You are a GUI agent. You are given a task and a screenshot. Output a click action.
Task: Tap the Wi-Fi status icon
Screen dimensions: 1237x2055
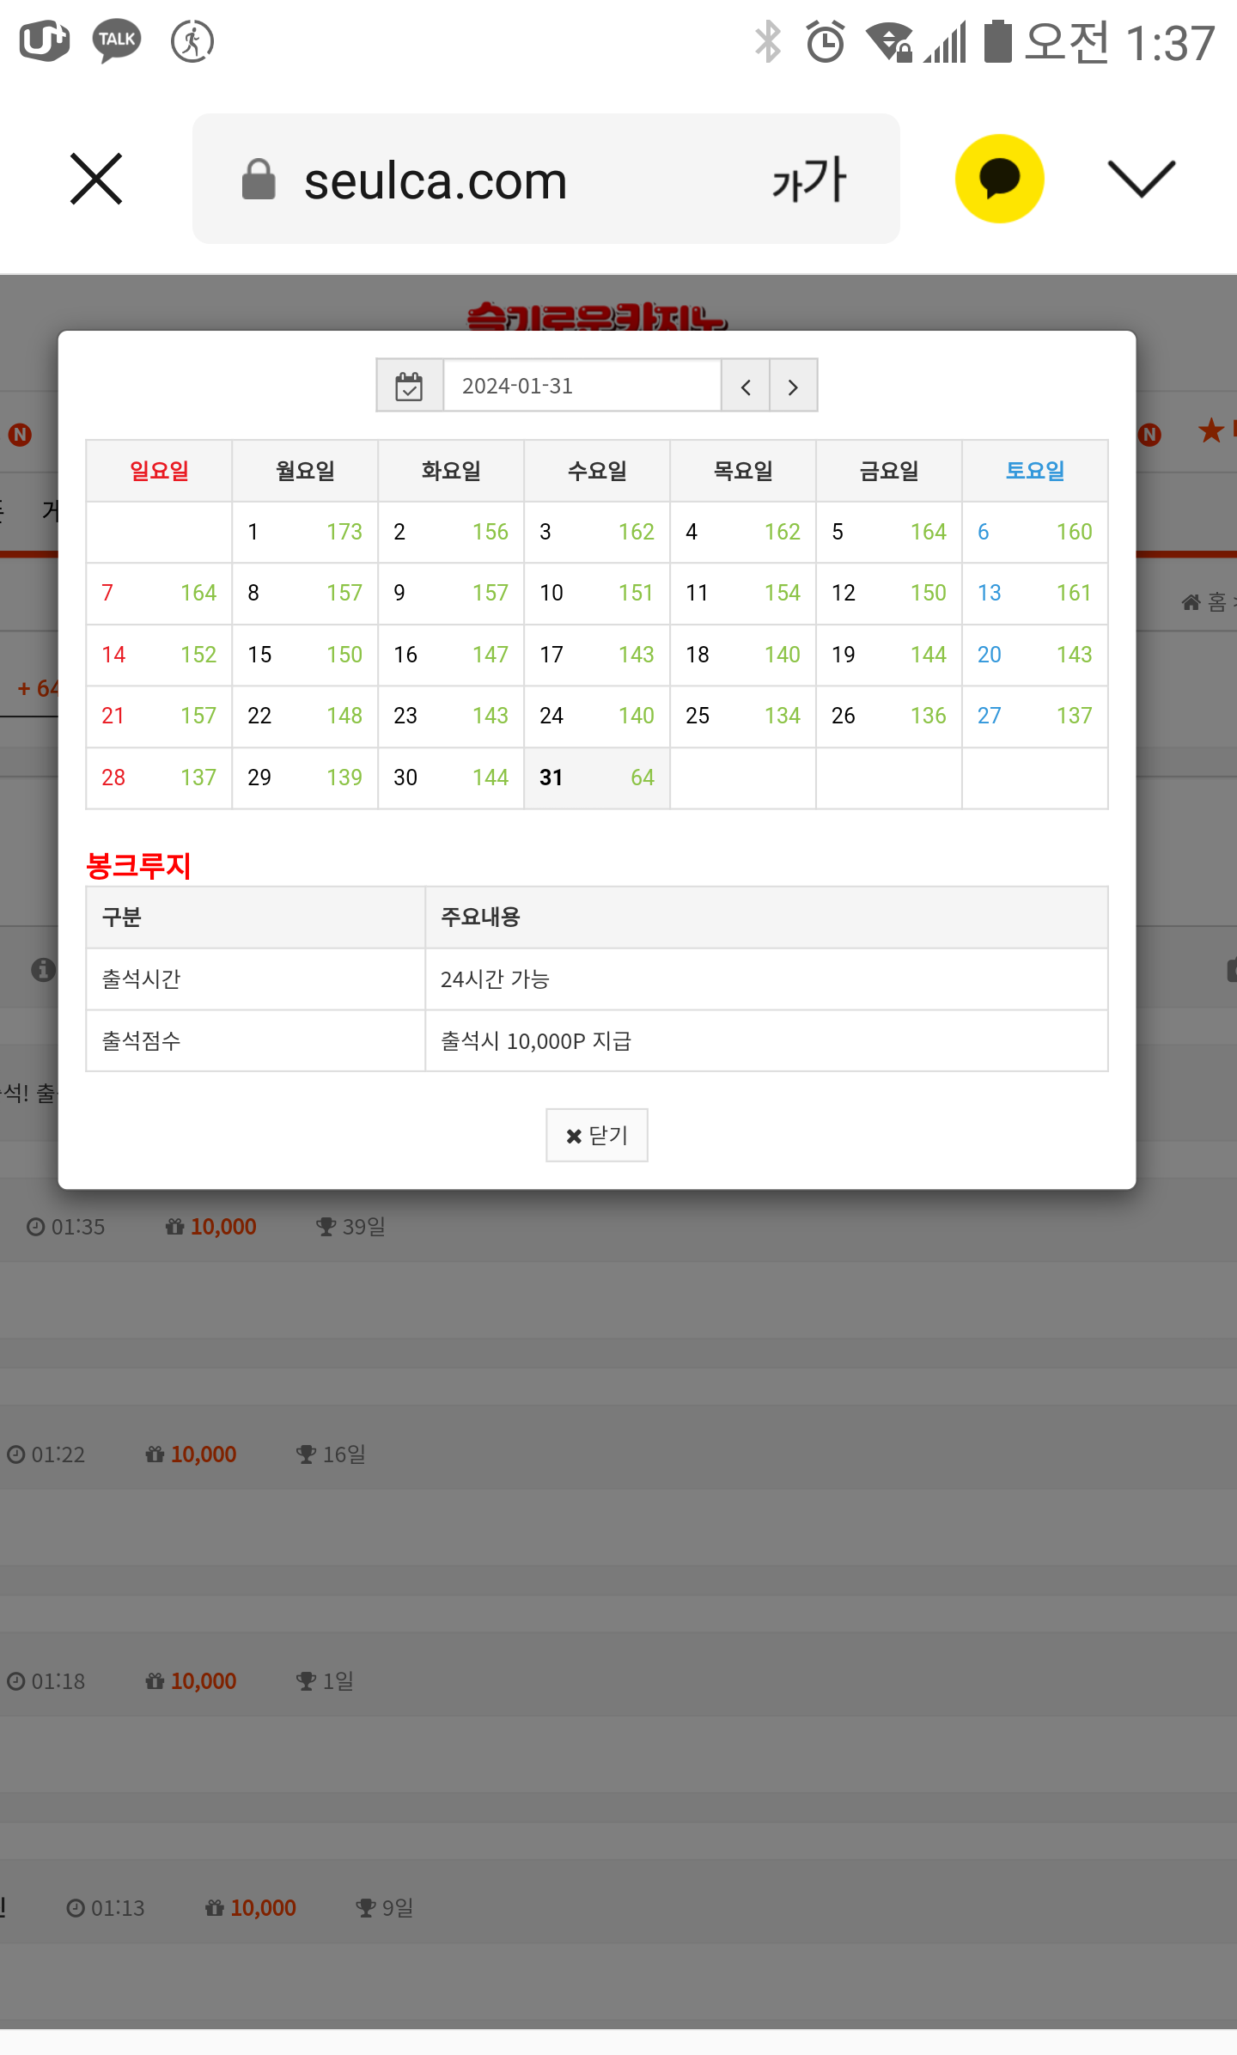[x=889, y=41]
